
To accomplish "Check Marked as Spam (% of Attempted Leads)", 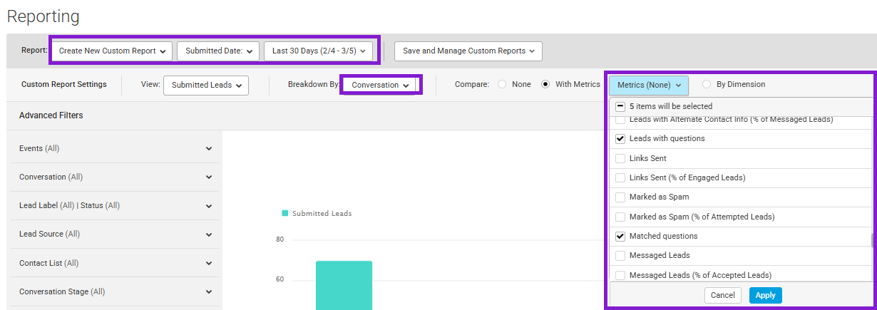I will tap(620, 217).
